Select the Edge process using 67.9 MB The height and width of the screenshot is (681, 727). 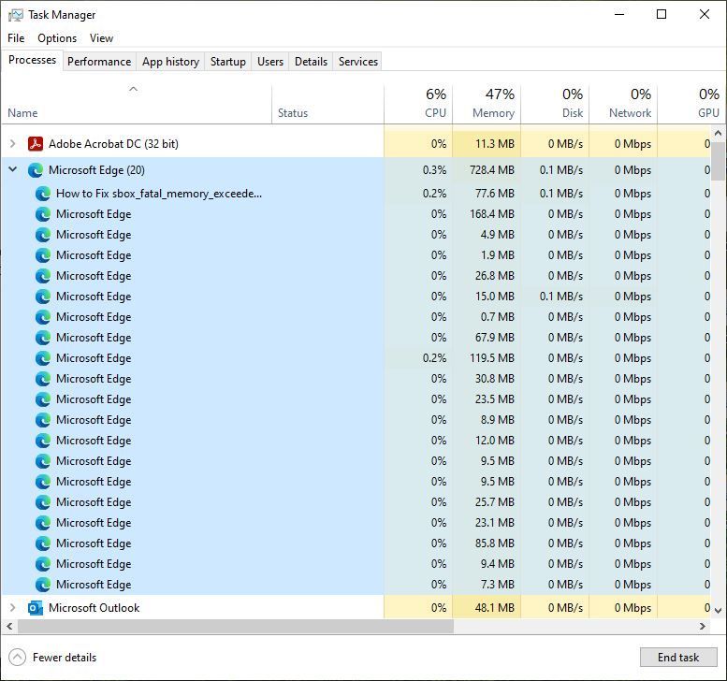coord(356,338)
